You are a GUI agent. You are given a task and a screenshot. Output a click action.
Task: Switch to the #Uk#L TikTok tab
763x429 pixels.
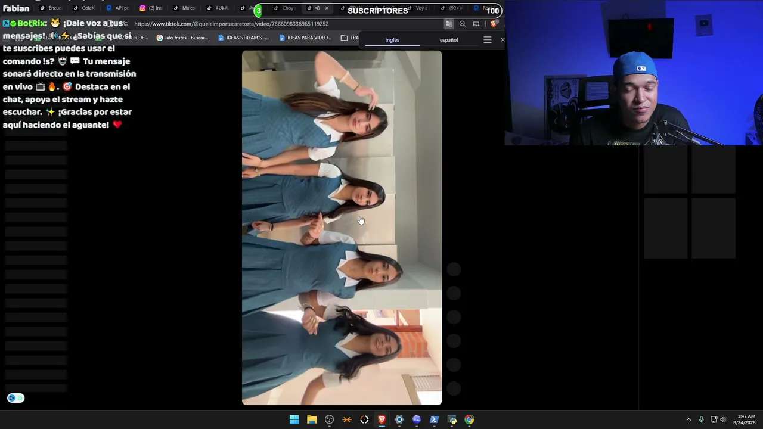click(218, 8)
